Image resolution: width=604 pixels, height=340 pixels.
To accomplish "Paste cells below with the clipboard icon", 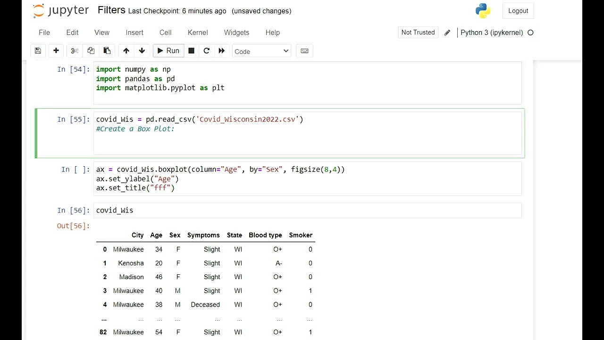I will pos(107,51).
